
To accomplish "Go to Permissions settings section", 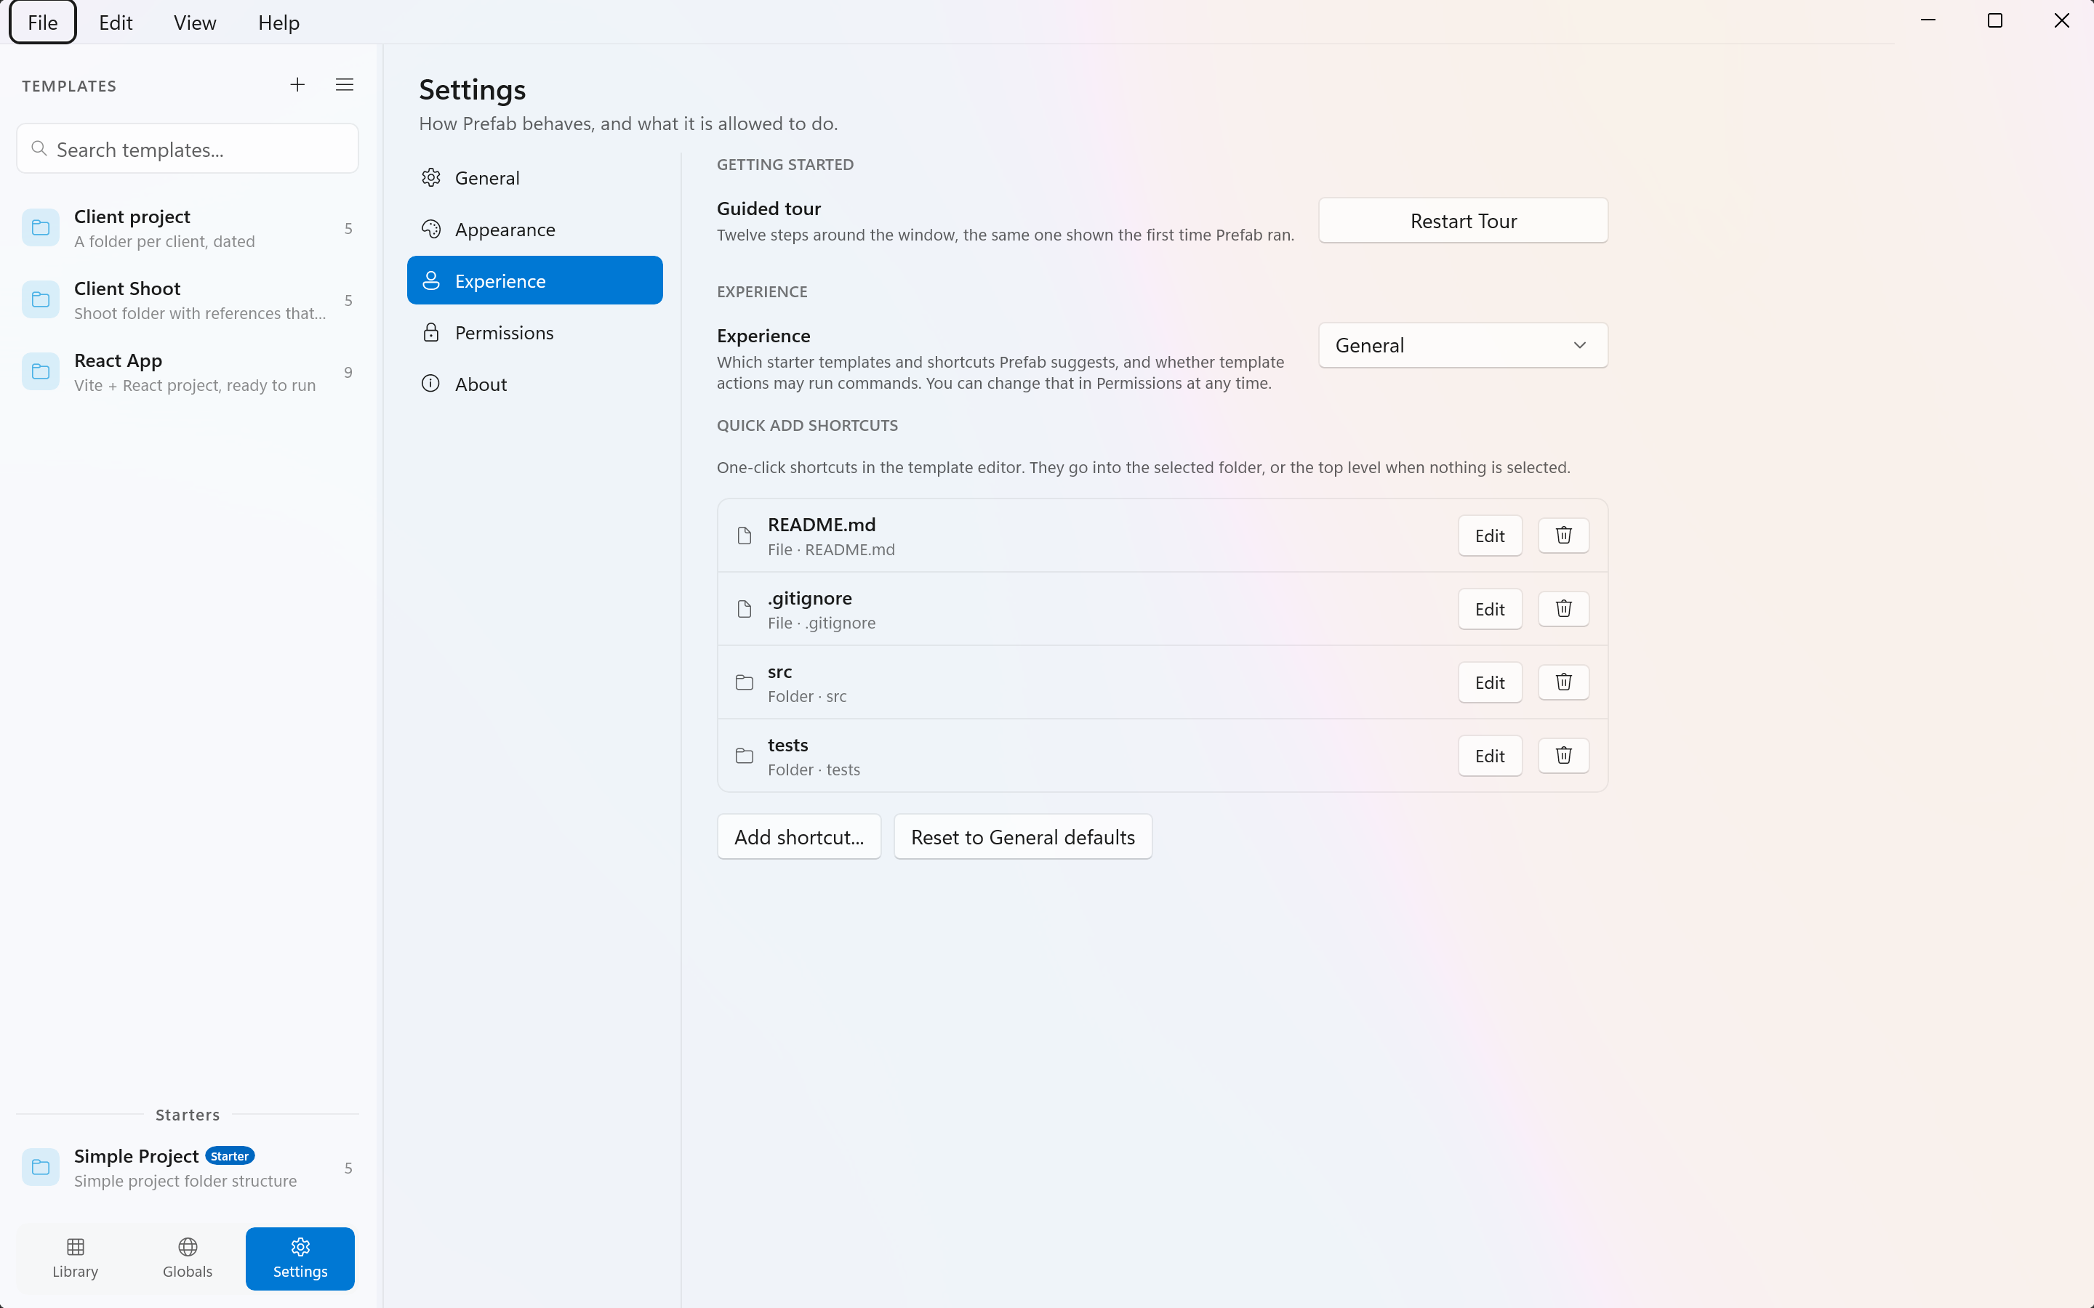I will click(534, 333).
